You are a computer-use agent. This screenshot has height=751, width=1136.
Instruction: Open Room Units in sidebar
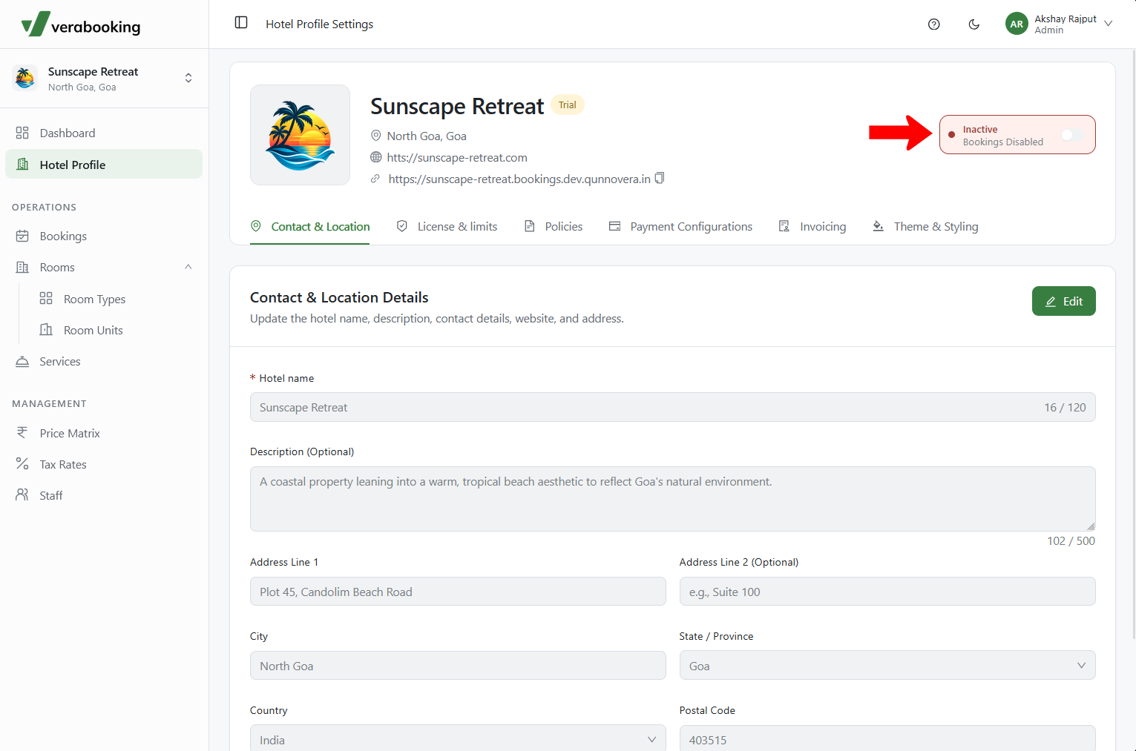point(93,330)
